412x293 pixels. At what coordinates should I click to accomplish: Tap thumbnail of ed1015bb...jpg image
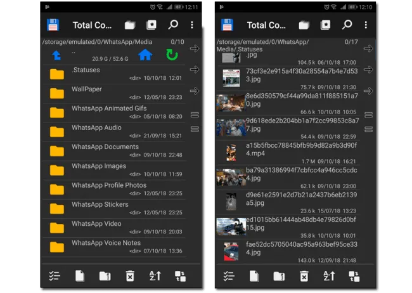(x=231, y=226)
